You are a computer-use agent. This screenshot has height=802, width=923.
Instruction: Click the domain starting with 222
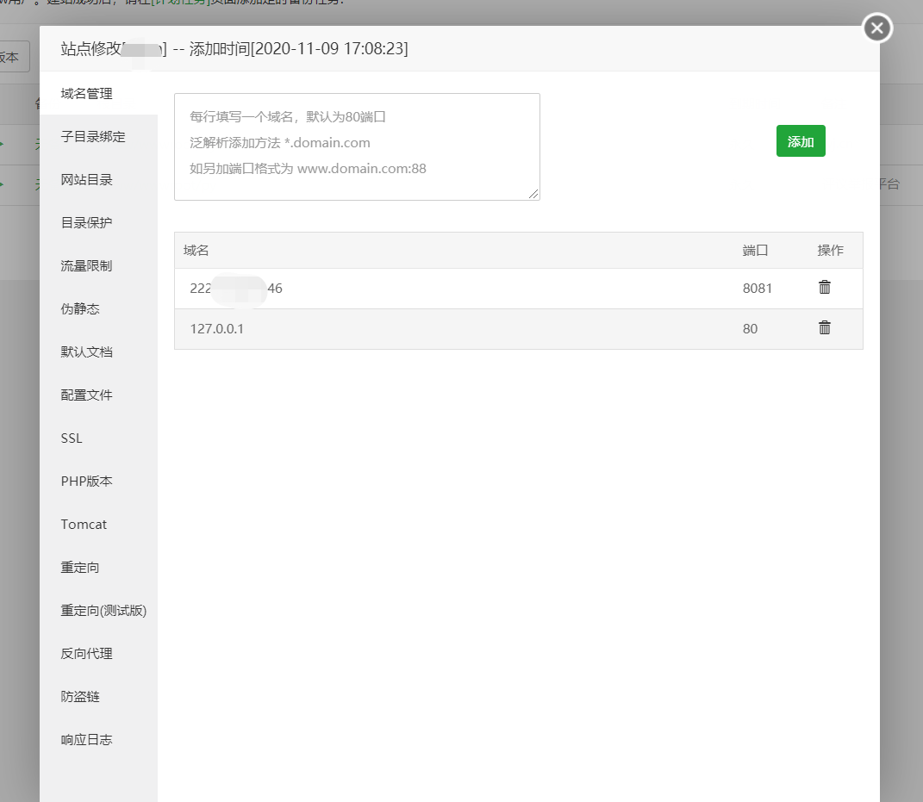pos(236,288)
